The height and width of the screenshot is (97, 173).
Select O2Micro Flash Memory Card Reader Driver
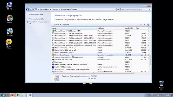(101, 57)
